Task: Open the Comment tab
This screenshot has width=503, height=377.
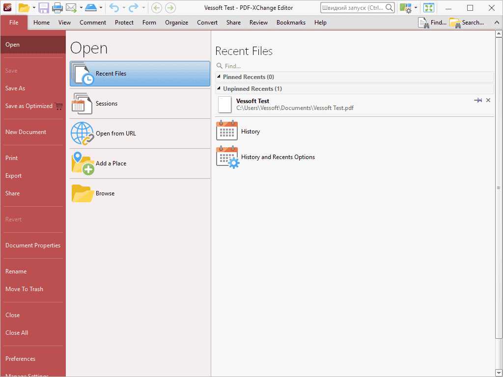Action: pyautogui.click(x=93, y=23)
